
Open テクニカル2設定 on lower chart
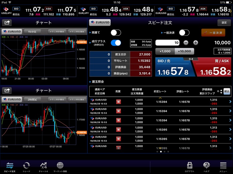77,99
